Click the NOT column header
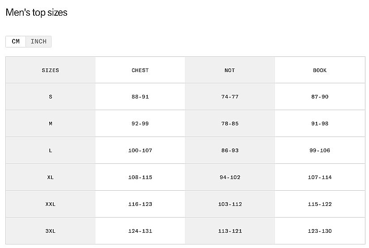Viewport: 369px width, 248px height. [x=230, y=70]
